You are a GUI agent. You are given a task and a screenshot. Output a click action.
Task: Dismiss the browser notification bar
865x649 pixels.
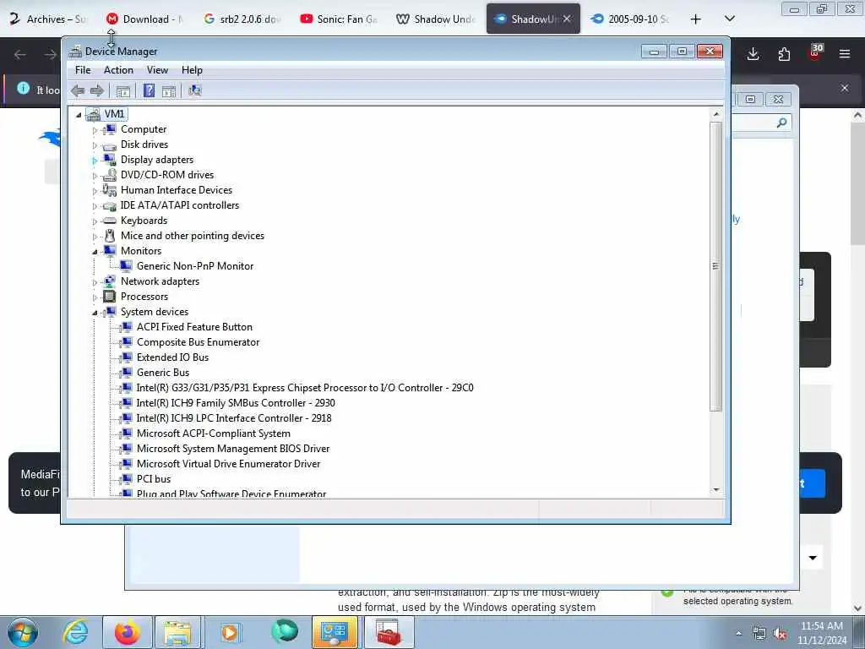[845, 88]
